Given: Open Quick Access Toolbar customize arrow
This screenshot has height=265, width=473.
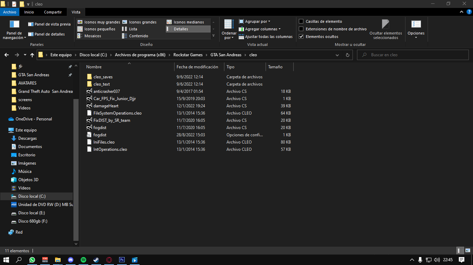Looking at the screenshot, I should pos(28,4).
